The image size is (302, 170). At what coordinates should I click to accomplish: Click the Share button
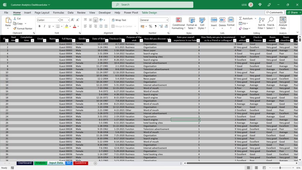coord(293,12)
